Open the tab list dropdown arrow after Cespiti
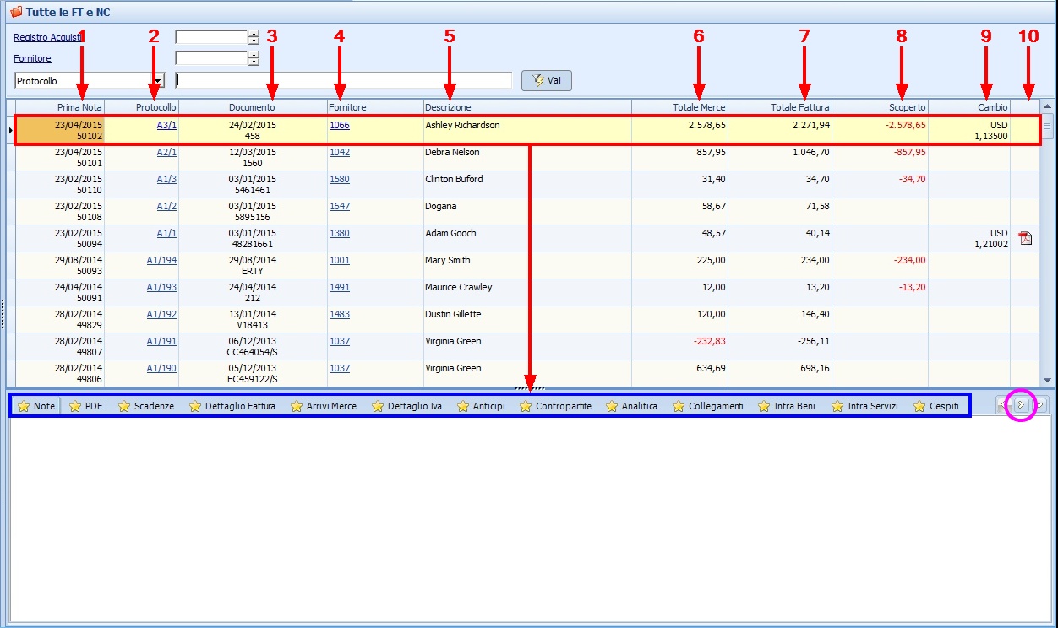The image size is (1058, 628). tap(1039, 406)
